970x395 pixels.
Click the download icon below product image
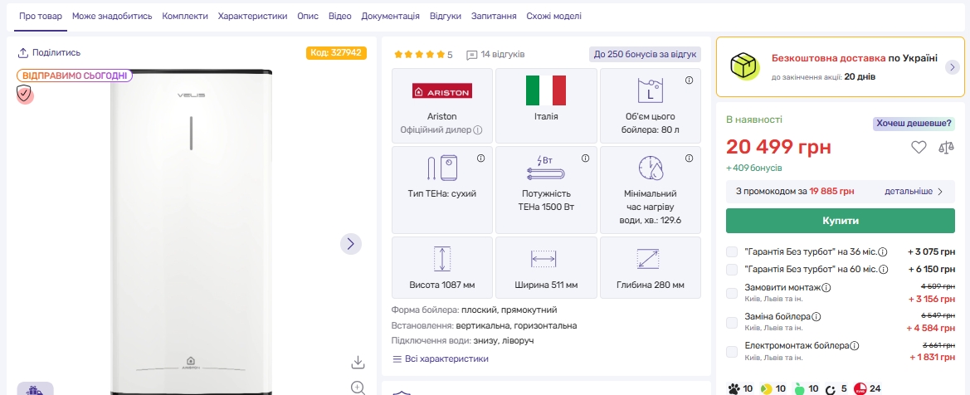coord(358,362)
